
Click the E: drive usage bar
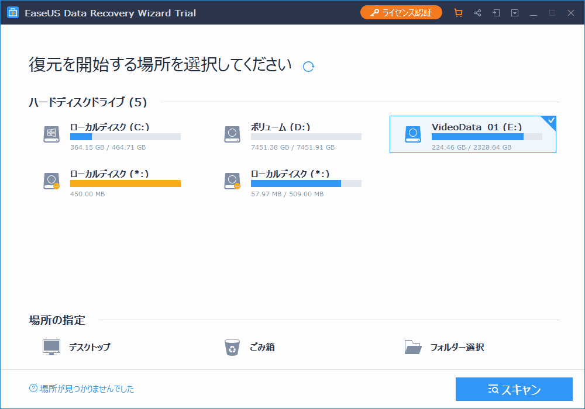click(x=487, y=137)
